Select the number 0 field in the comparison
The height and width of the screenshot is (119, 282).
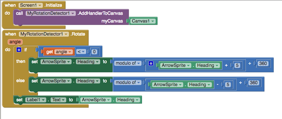(94, 52)
